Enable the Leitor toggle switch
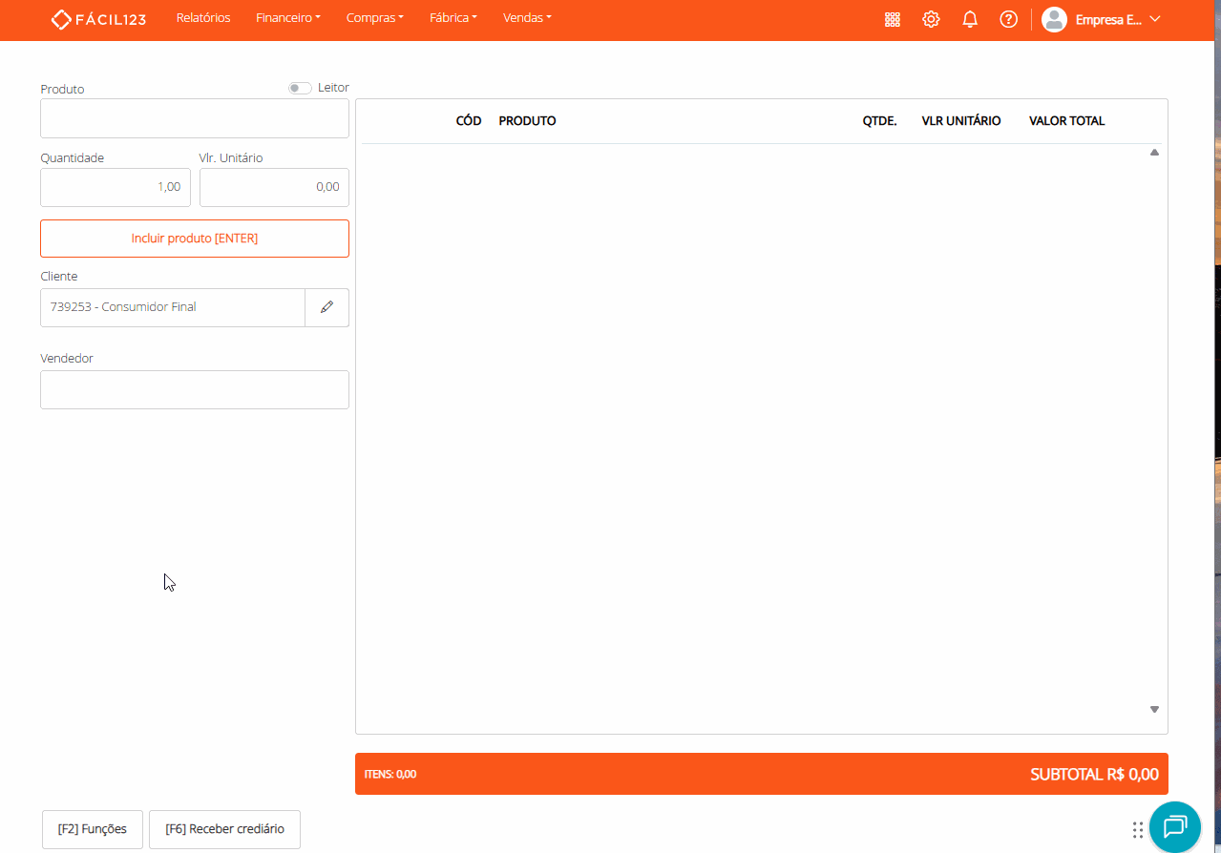1221x853 pixels. pyautogui.click(x=300, y=88)
